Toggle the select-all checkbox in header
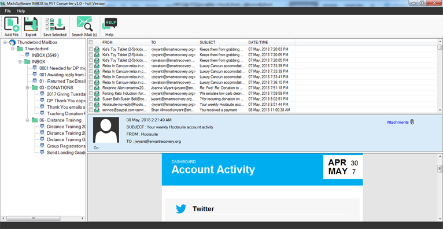Screen dimensions: 443x229 click(91, 42)
